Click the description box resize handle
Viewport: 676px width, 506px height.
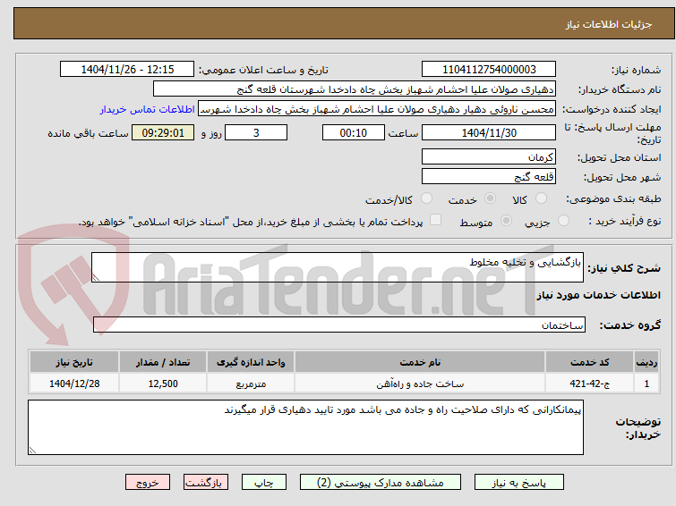tap(96, 278)
